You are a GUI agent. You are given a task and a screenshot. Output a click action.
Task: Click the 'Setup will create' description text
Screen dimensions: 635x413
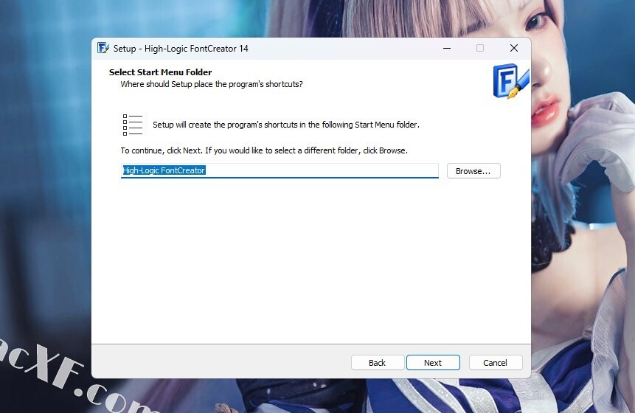point(285,125)
